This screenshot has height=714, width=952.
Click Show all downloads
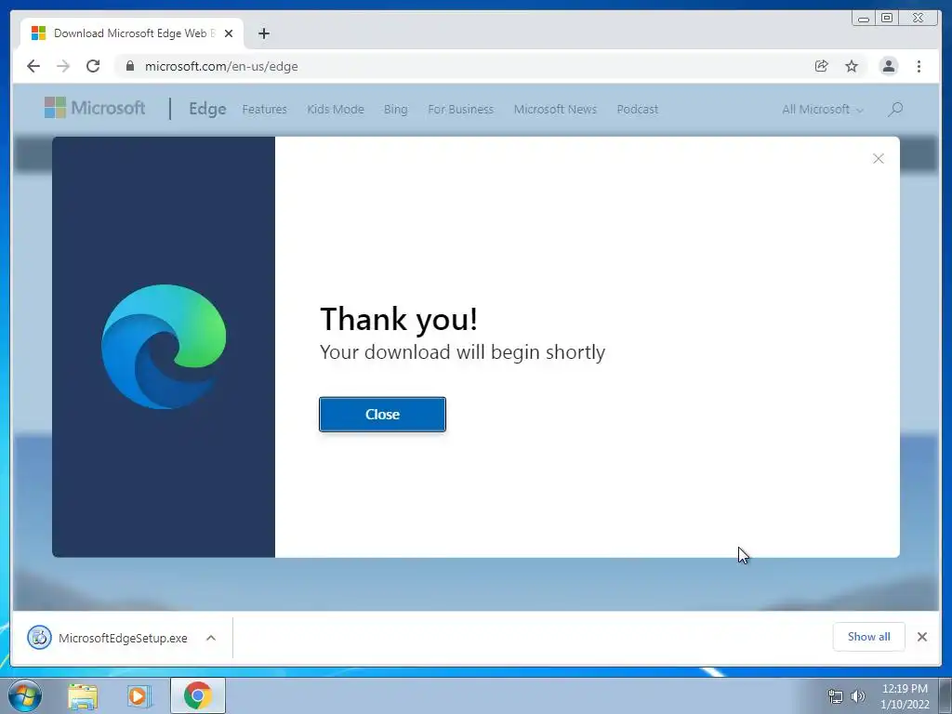(x=869, y=637)
